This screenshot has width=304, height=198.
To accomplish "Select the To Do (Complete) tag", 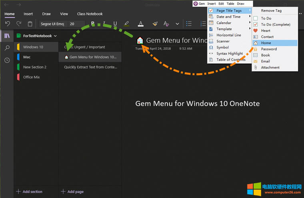I will 275,25.
